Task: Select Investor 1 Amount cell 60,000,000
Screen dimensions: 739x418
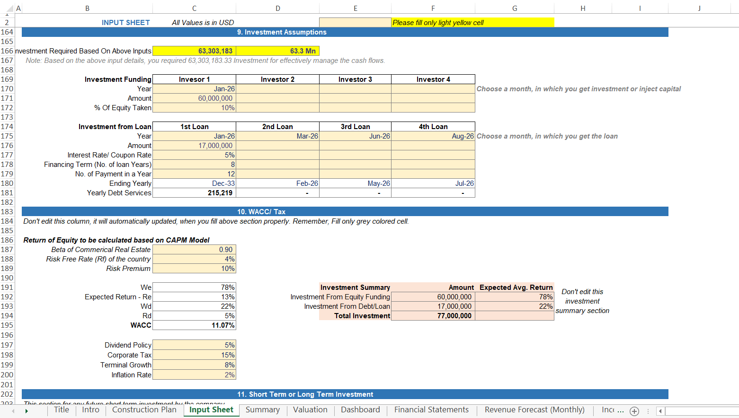Action: pyautogui.click(x=194, y=98)
